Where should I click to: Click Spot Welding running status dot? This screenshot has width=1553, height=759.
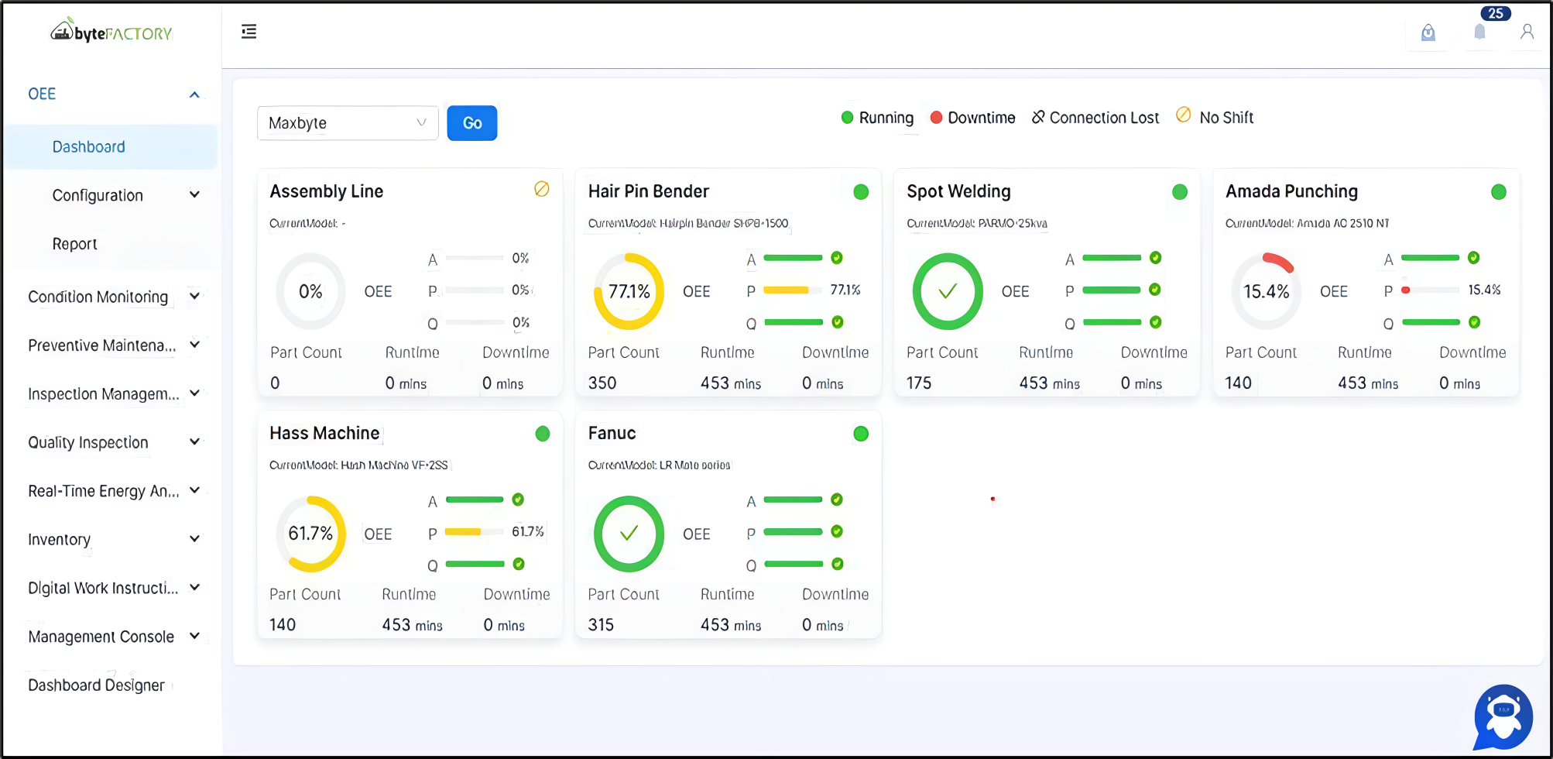tap(1180, 192)
